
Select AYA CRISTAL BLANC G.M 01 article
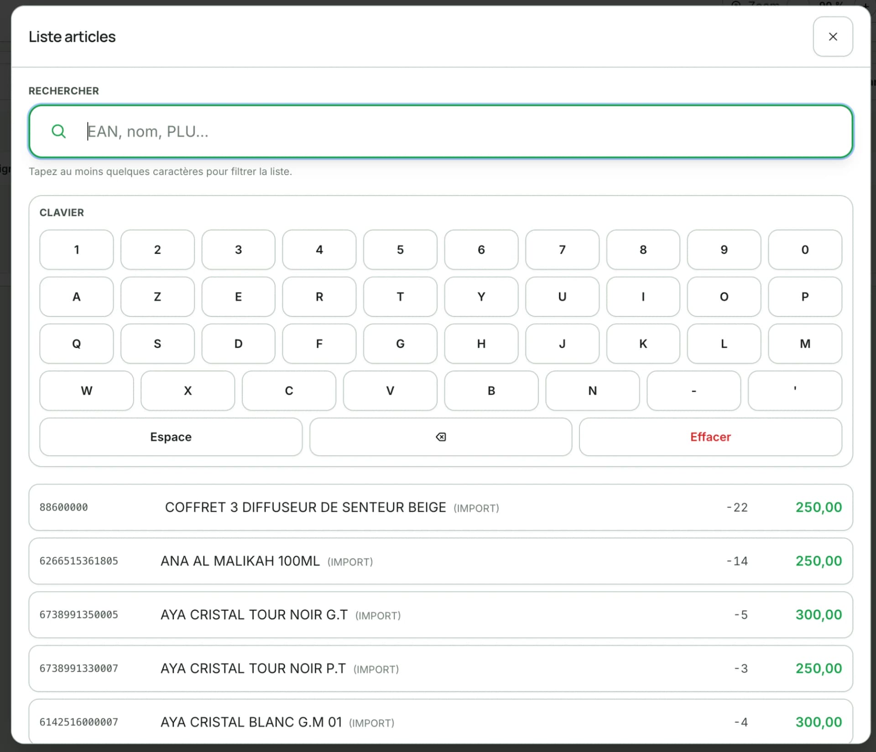(441, 722)
